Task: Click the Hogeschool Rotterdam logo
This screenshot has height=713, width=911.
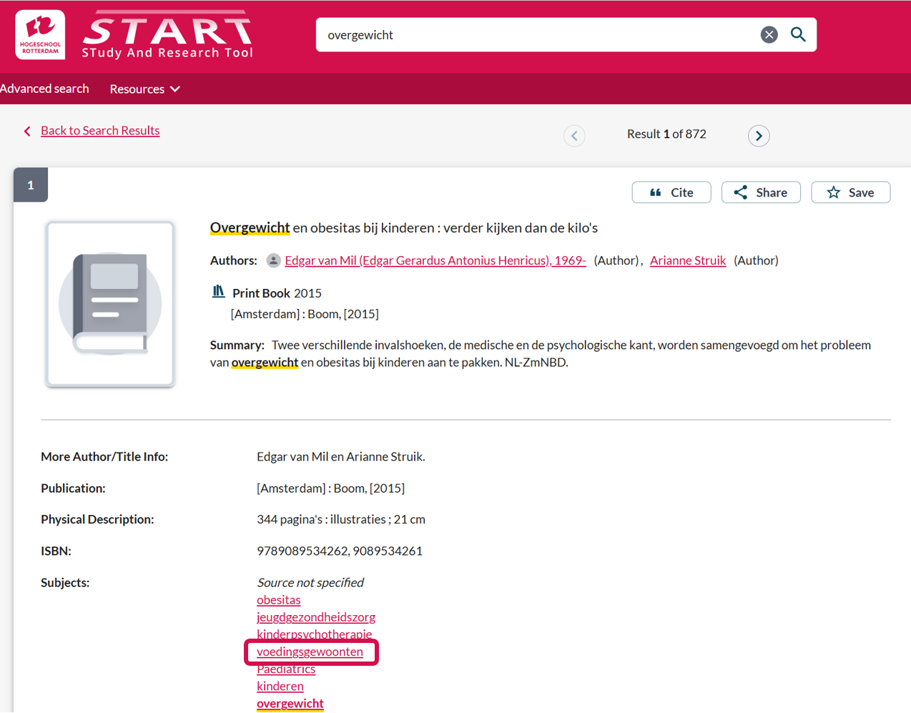Action: pyautogui.click(x=40, y=34)
